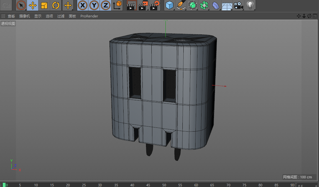Viewport: 319px width, 187px height.
Task: Render to the Picture Viewer
Action: click(143, 5)
